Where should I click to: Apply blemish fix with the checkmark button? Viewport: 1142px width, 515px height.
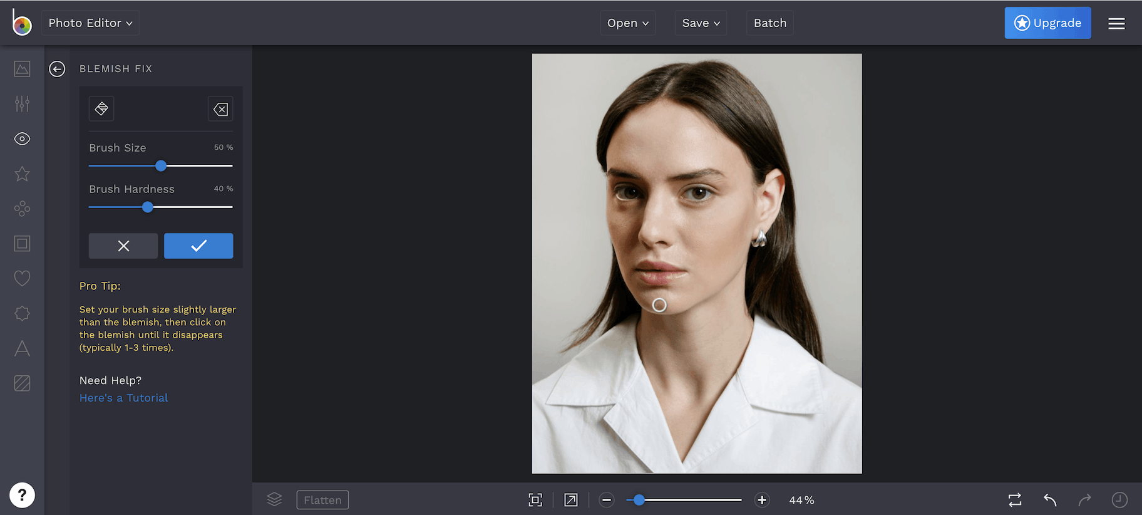tap(198, 246)
